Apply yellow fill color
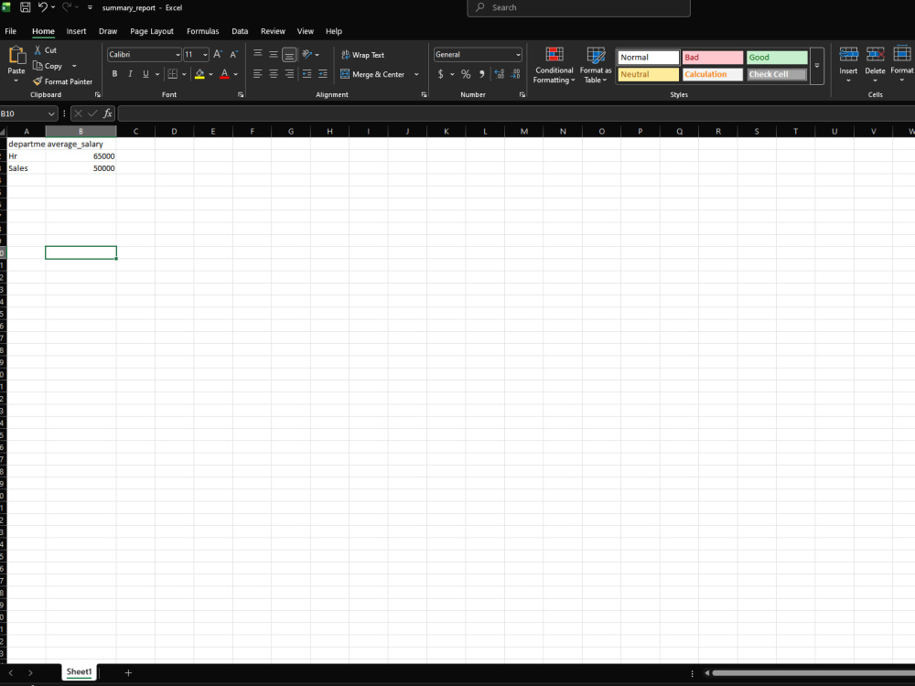Viewport: 915px width, 686px height. [199, 74]
